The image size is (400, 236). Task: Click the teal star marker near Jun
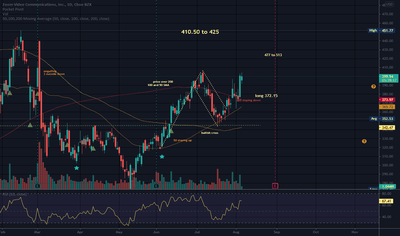coord(162,156)
